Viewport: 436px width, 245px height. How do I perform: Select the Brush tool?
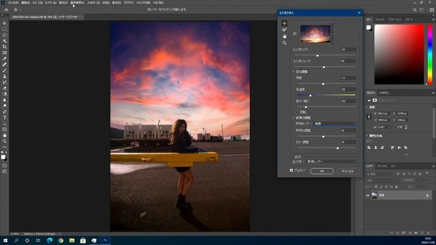point(5,70)
